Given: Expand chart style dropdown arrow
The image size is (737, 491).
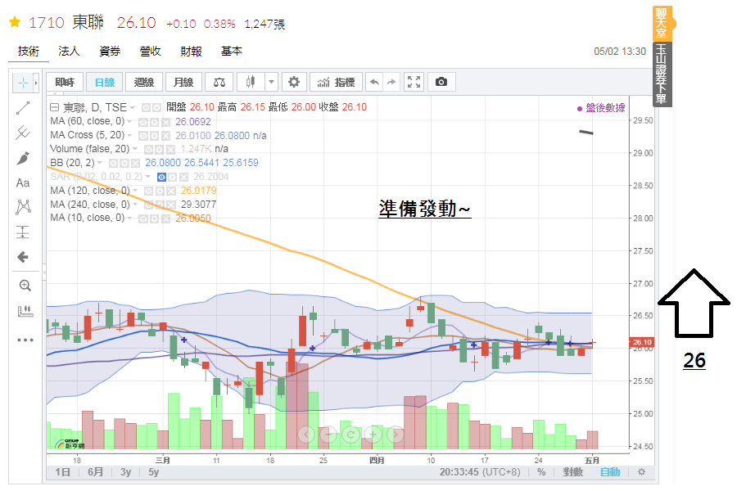Looking at the screenshot, I should [271, 82].
